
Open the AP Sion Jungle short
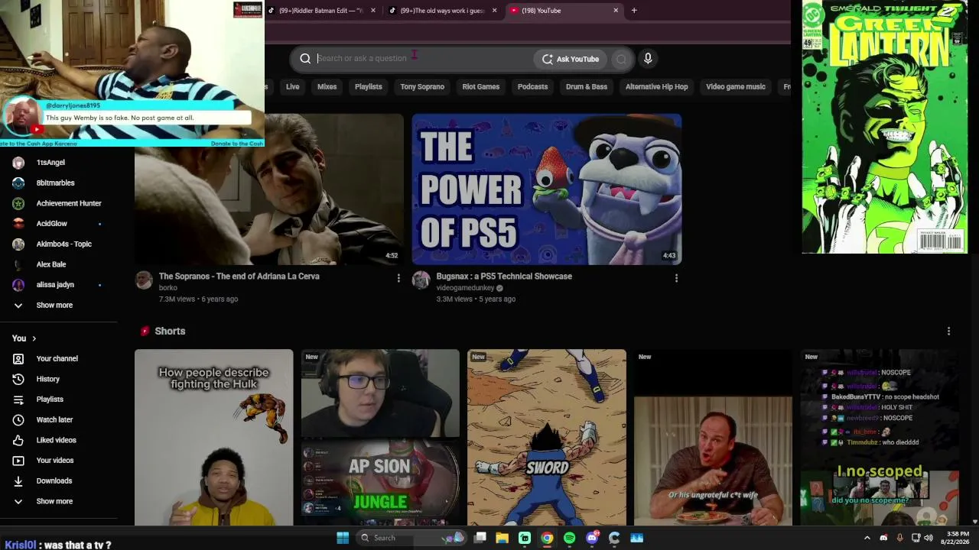380,438
